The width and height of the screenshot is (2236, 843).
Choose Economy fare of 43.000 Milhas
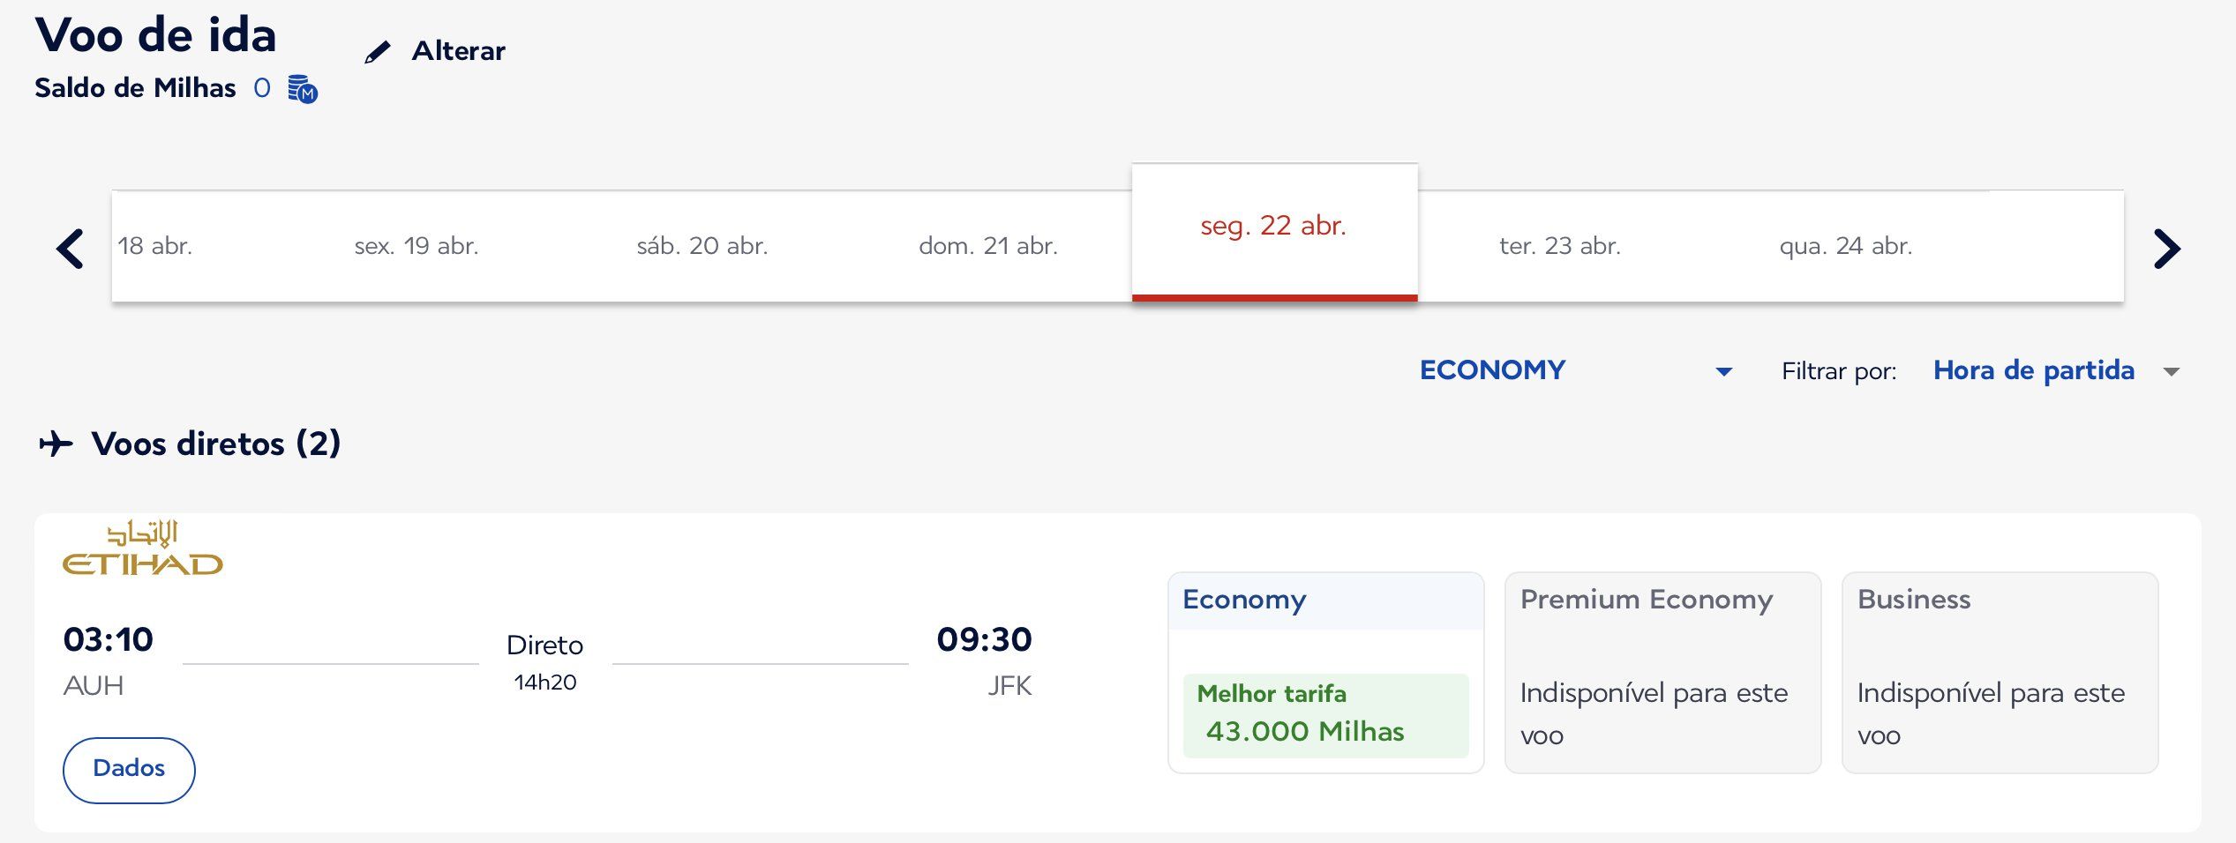pyautogui.click(x=1325, y=715)
